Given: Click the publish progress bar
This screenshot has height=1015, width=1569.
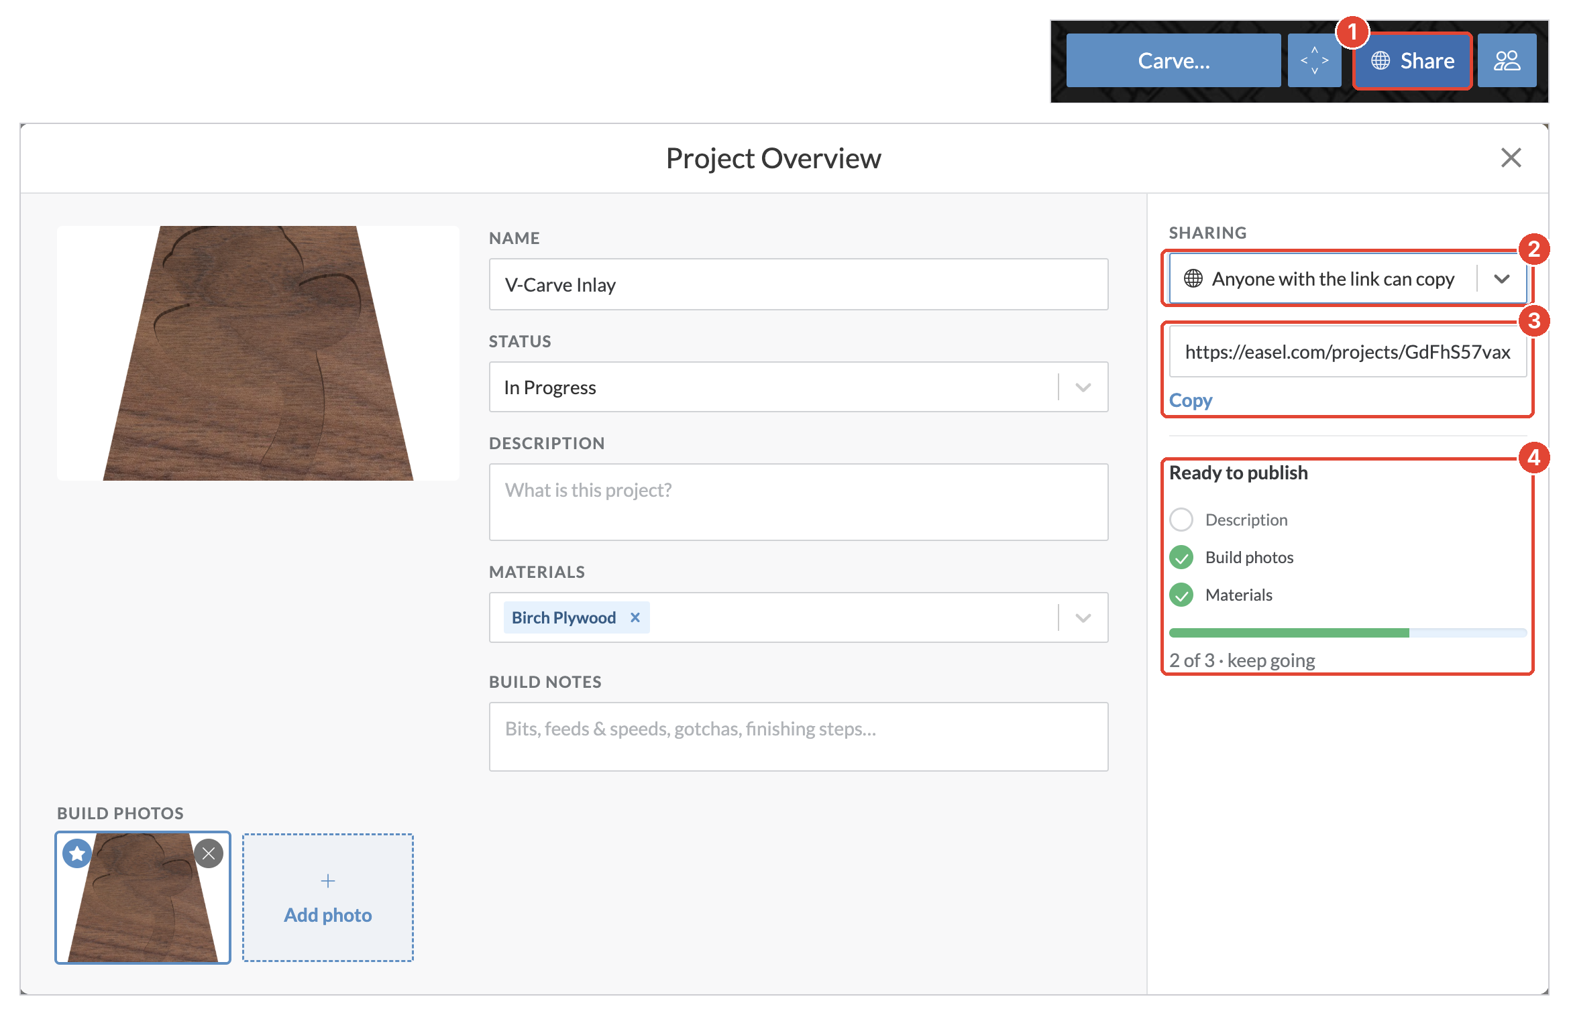Looking at the screenshot, I should [1347, 632].
